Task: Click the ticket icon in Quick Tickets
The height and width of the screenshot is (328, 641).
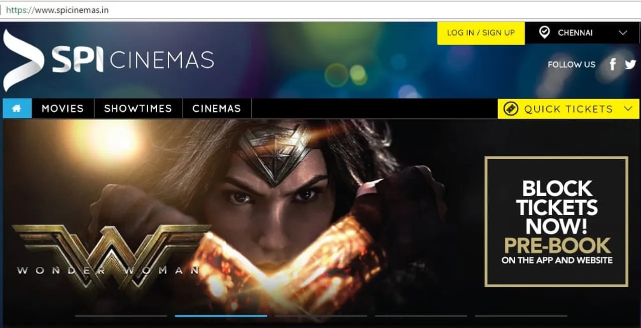Action: pos(511,109)
